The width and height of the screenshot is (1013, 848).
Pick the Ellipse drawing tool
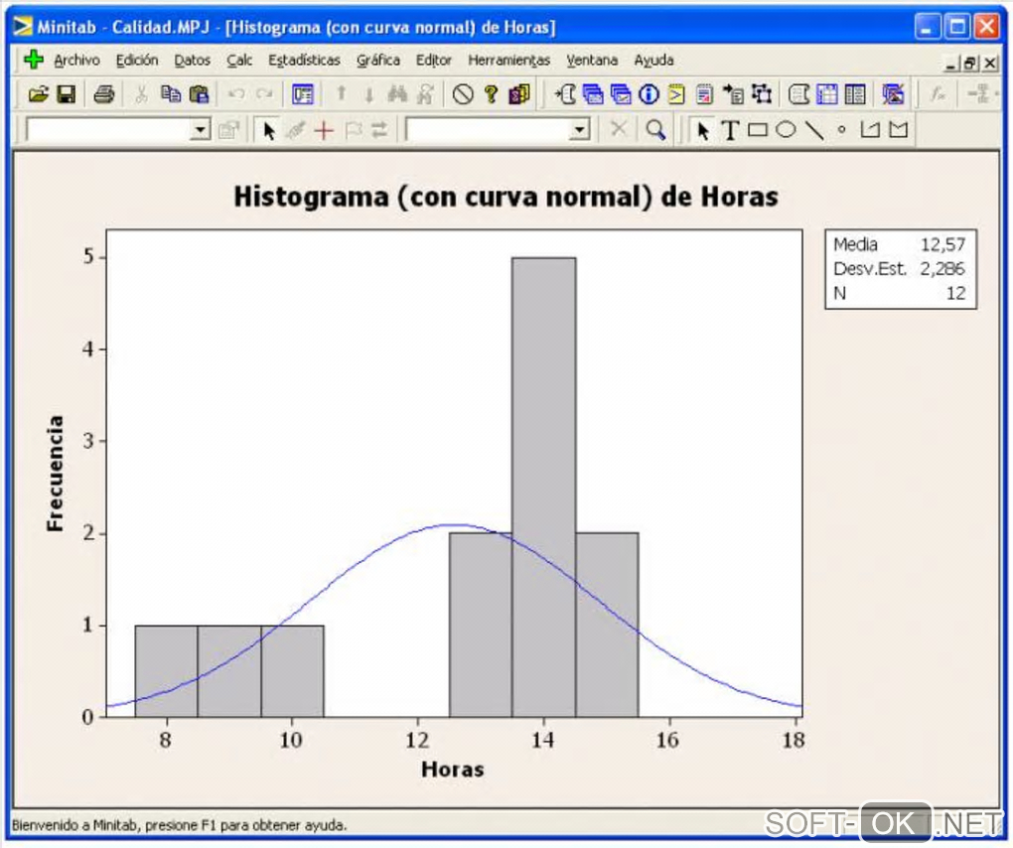tap(786, 130)
